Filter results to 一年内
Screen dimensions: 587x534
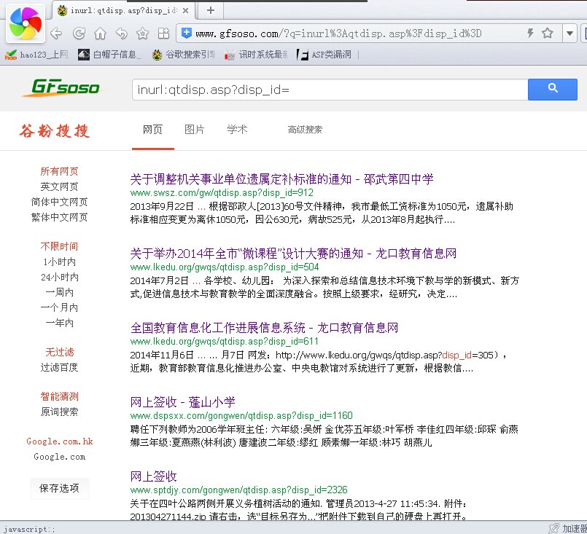coord(59,323)
